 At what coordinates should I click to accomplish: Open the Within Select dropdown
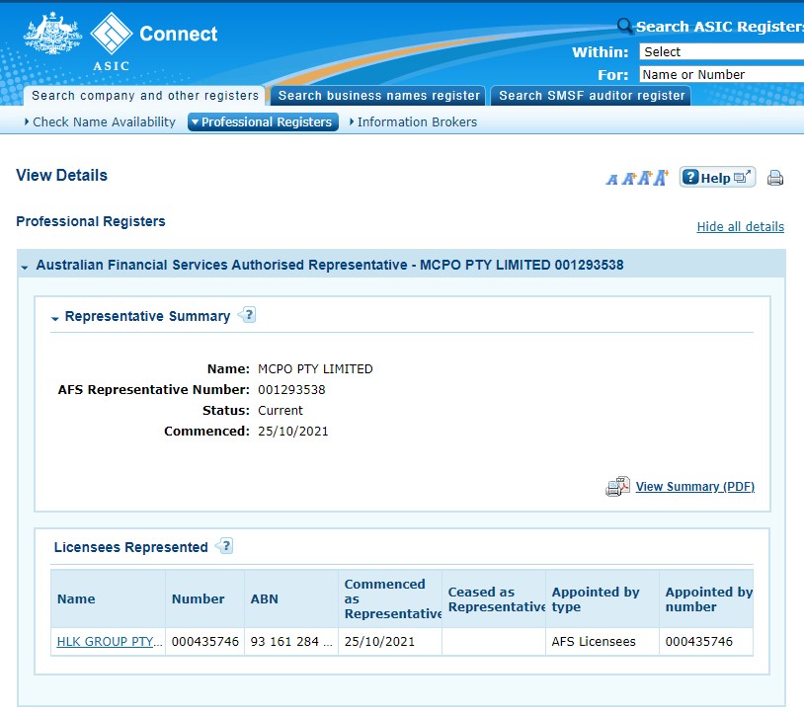721,51
